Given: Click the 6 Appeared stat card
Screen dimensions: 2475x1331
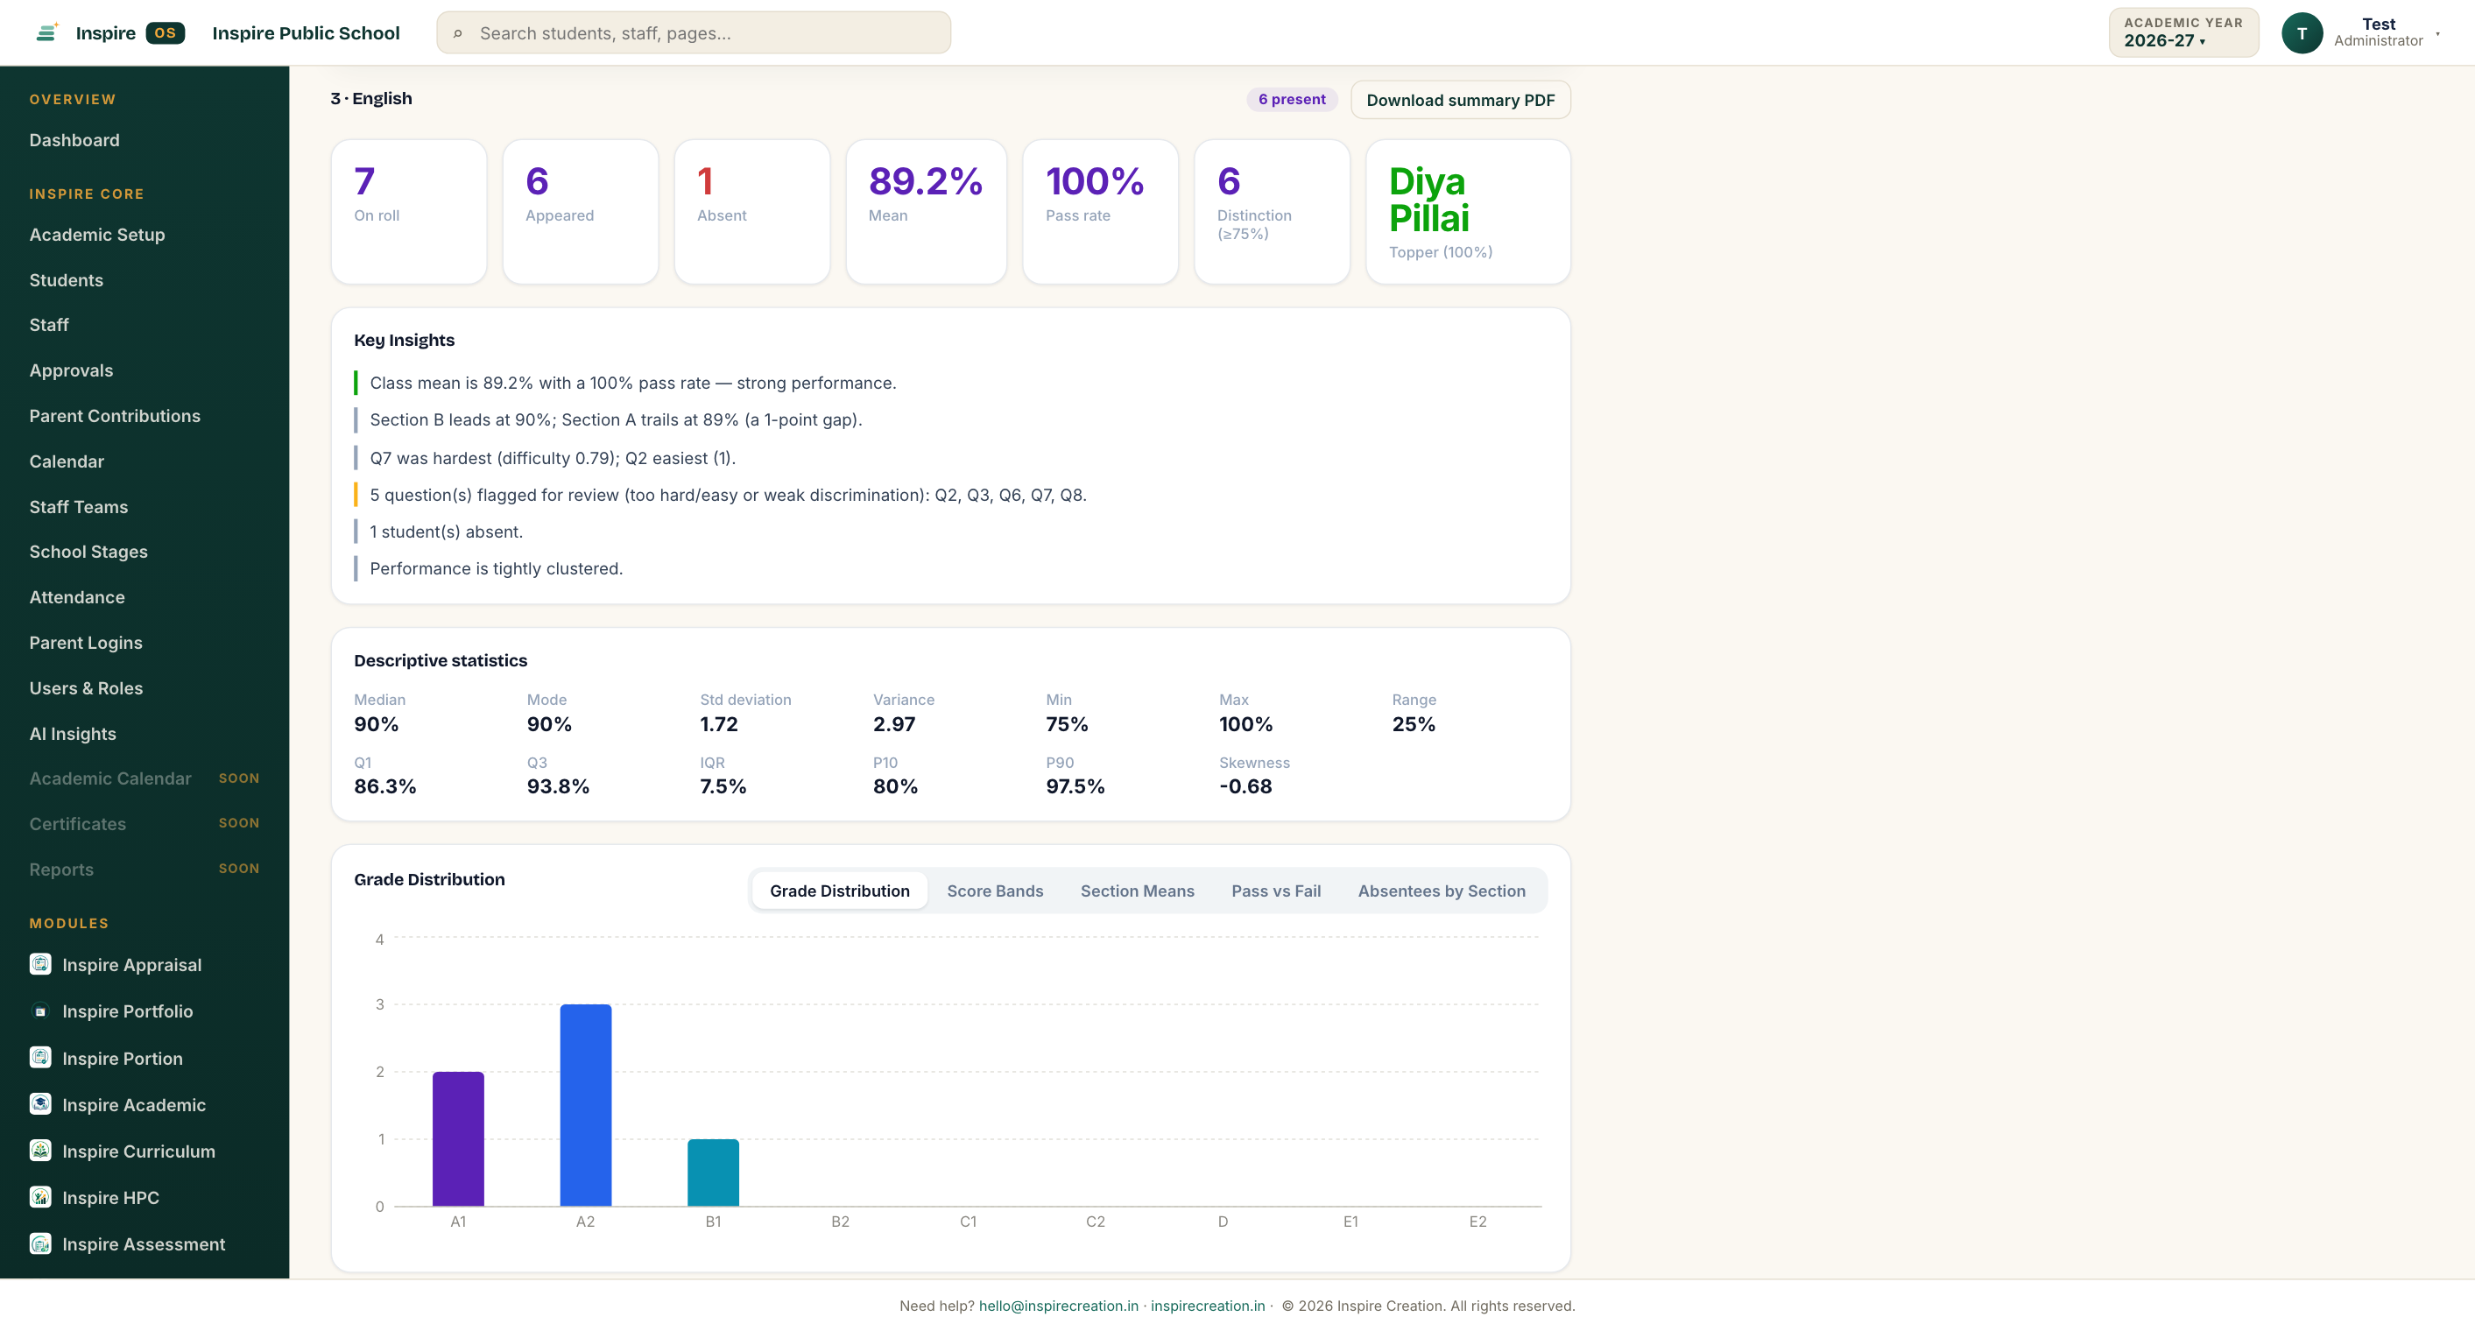Looking at the screenshot, I should (581, 211).
